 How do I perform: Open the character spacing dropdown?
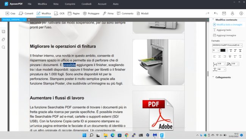pyautogui.click(x=235, y=64)
